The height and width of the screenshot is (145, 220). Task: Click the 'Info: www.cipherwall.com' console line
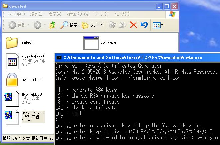(x=118, y=78)
